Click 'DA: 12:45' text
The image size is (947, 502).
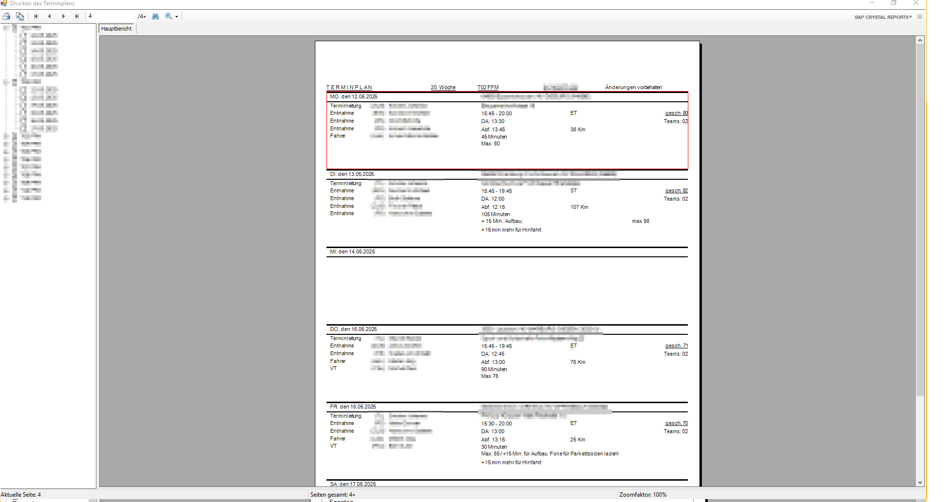tap(493, 354)
